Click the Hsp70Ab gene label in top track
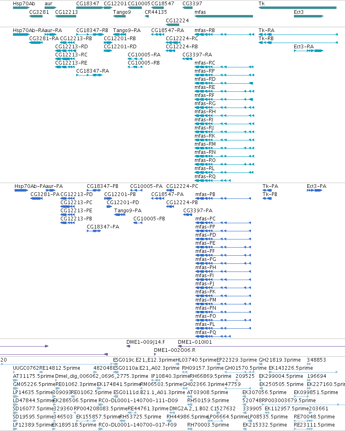This screenshot has width=345, height=431. 24,4
